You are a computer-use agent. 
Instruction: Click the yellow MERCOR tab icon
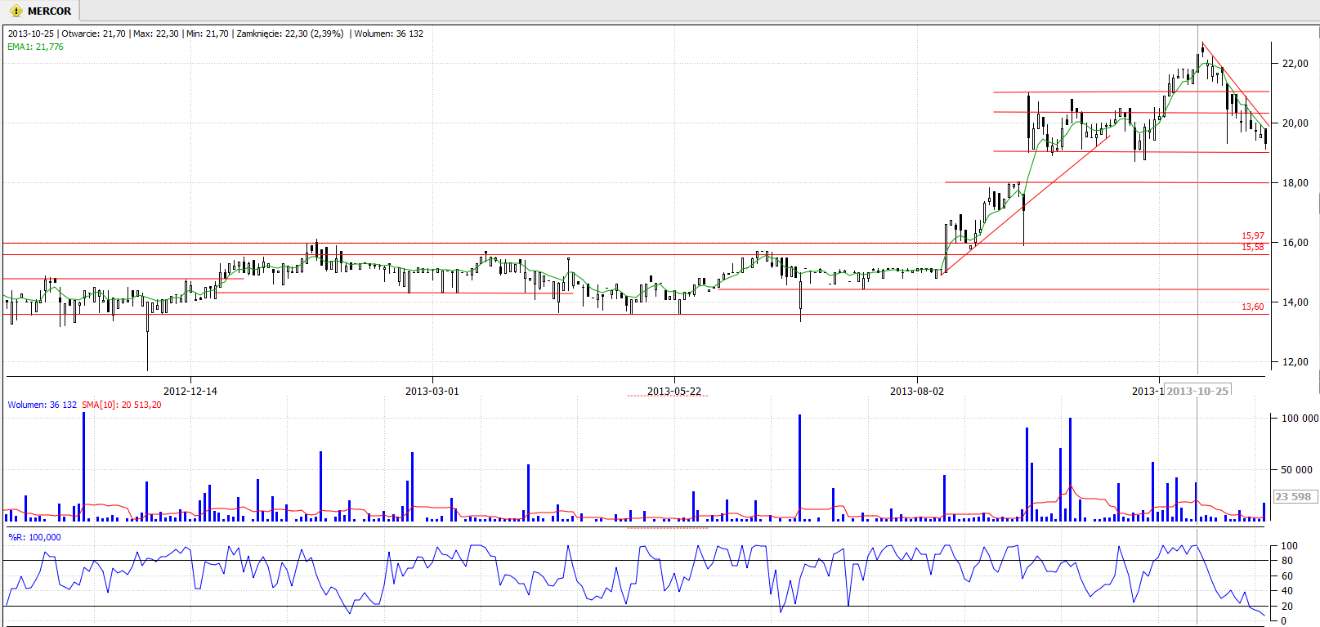[x=16, y=11]
